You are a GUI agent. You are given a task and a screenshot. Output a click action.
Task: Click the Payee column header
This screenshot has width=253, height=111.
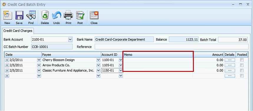71,55
